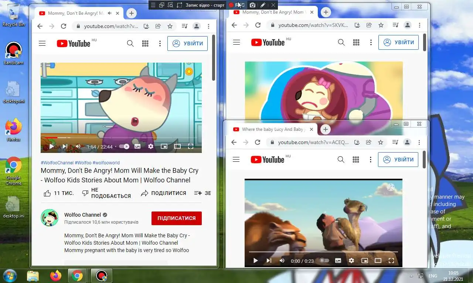Image resolution: width=473 pixels, height=283 pixels.
Task: Open YouTube settings dots in left window
Action: tap(160, 43)
